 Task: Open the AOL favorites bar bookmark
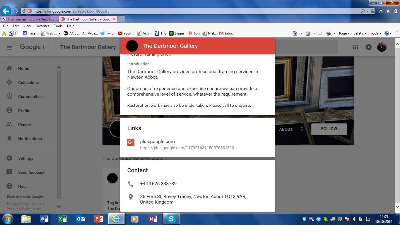pos(72,33)
